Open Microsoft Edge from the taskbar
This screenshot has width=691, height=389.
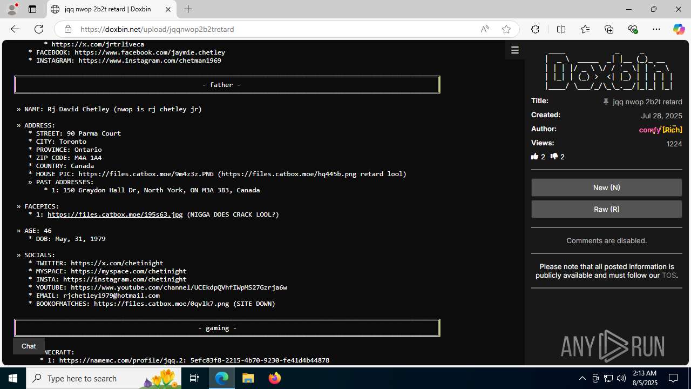tap(222, 378)
